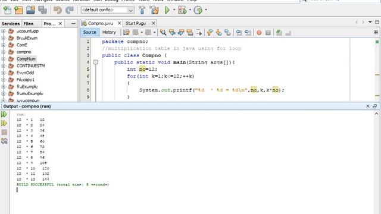This screenshot has height=214, width=381.
Task: Click the Find Selection magnifier icon
Action: click(x=163, y=33)
